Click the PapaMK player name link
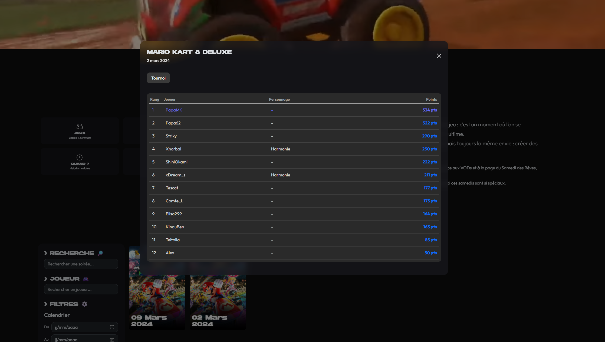Image resolution: width=605 pixels, height=342 pixels. [174, 110]
